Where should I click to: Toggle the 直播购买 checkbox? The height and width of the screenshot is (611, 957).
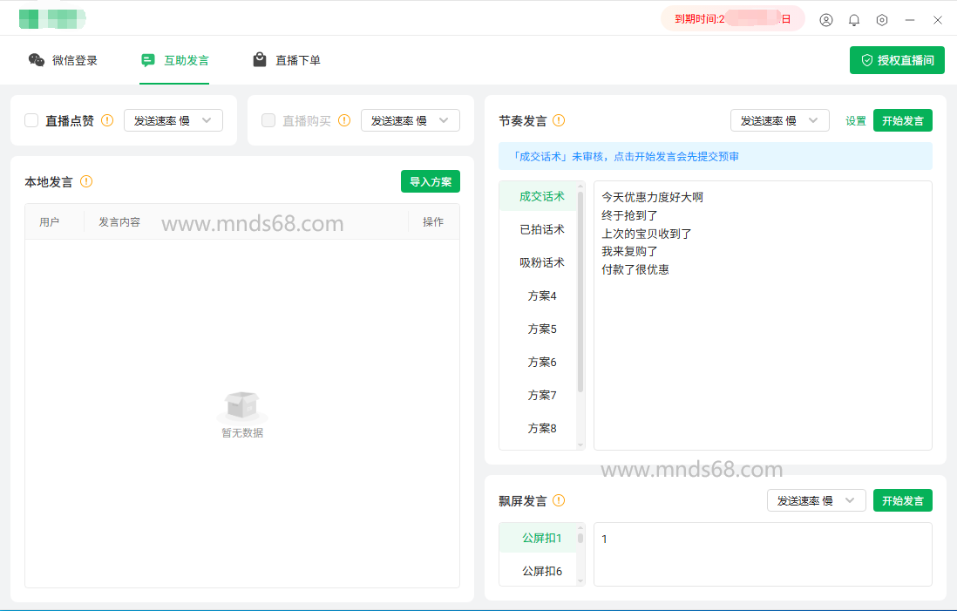(x=268, y=120)
